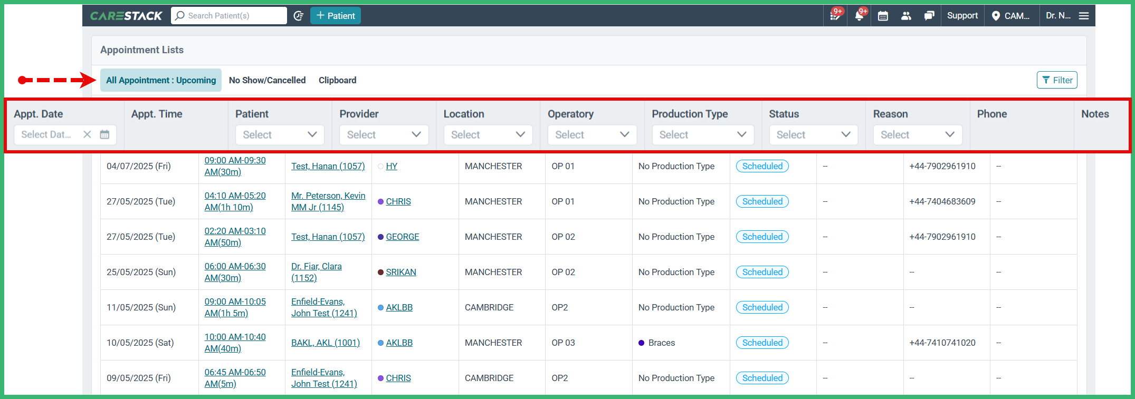Open the chat messages icon
The height and width of the screenshot is (399, 1135).
point(929,16)
